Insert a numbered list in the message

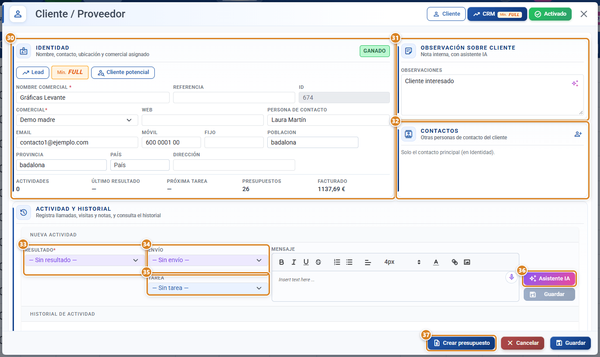click(337, 262)
